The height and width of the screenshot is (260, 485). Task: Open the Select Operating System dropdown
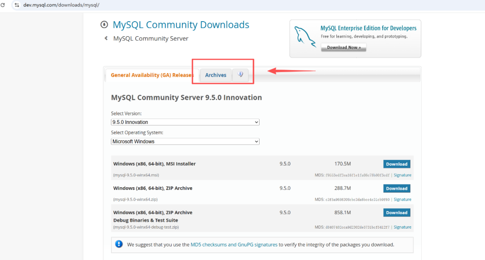[x=185, y=141]
